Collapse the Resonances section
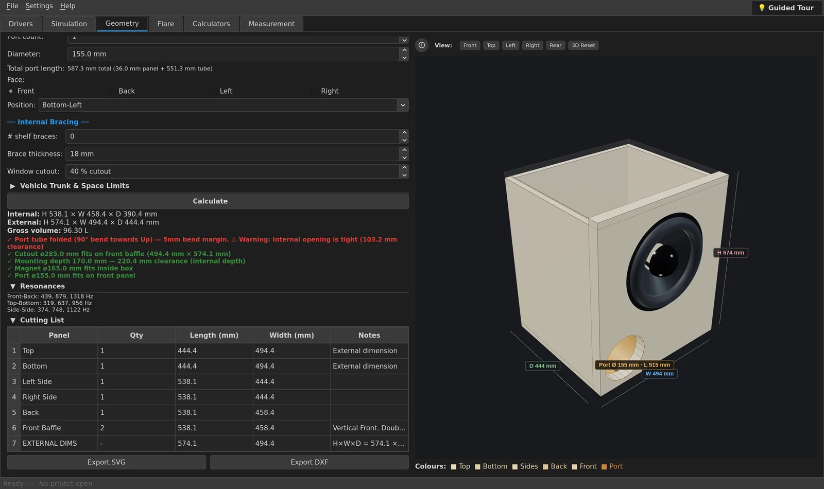 (13, 286)
